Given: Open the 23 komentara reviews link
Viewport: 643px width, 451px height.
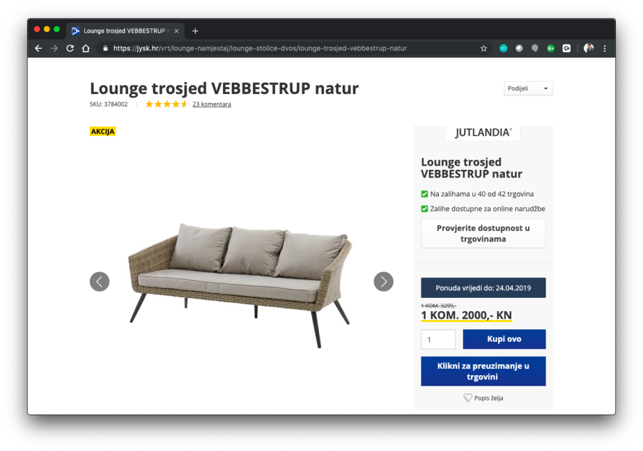Looking at the screenshot, I should point(212,104).
